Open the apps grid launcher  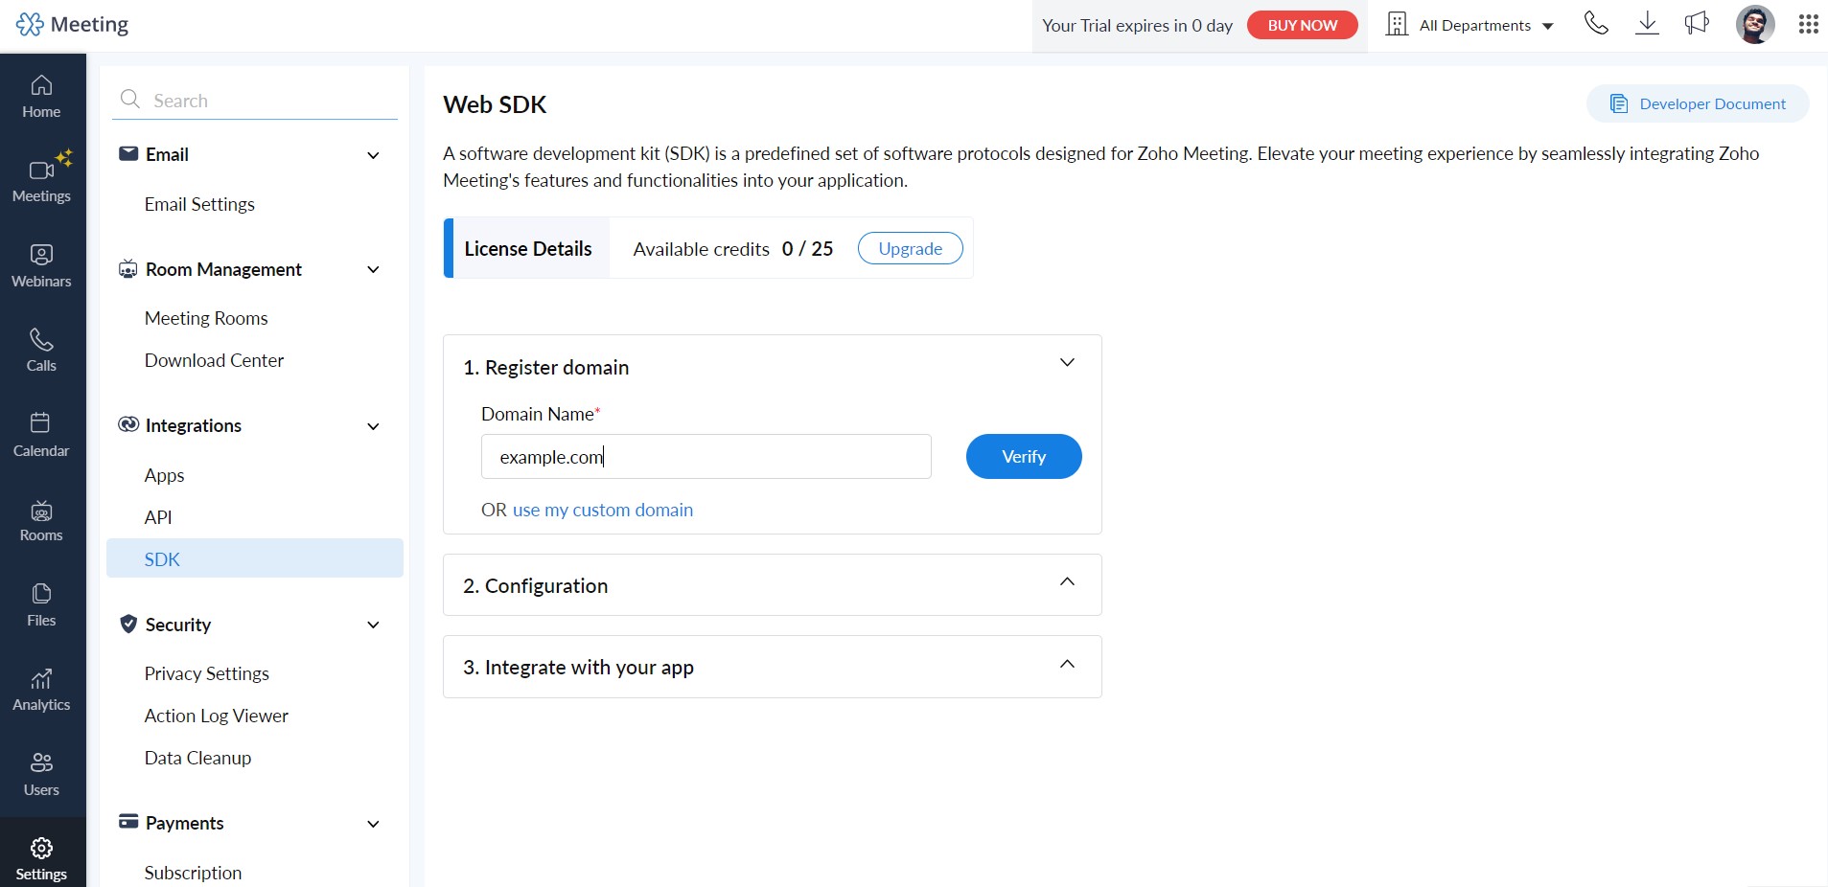click(x=1808, y=24)
